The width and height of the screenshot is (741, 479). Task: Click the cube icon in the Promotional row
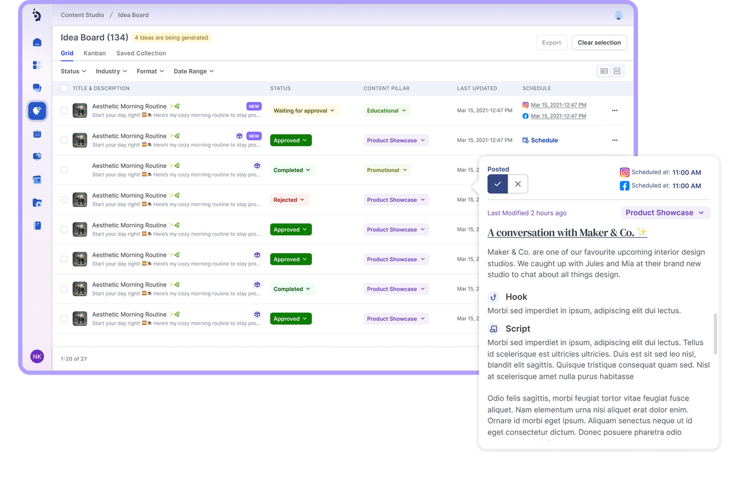pyautogui.click(x=257, y=166)
